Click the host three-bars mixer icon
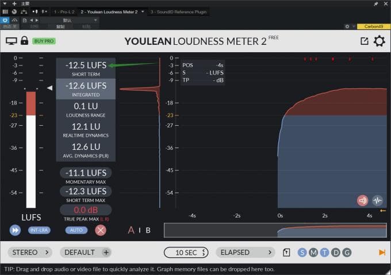Image resolution: width=391 pixels, height=275 pixels. 5,11
